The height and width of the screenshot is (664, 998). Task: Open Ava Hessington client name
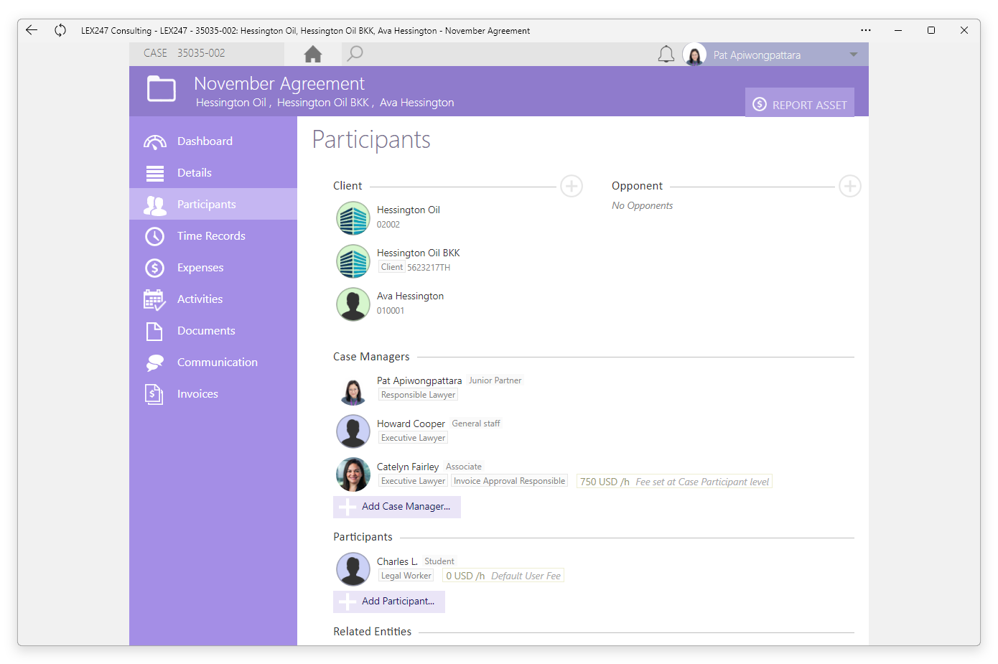410,296
